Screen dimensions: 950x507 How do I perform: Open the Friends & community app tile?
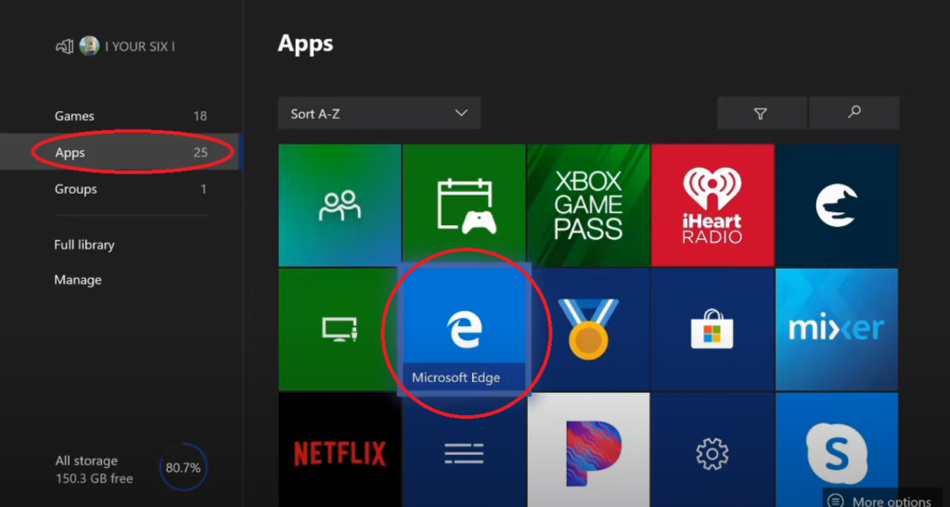[340, 205]
